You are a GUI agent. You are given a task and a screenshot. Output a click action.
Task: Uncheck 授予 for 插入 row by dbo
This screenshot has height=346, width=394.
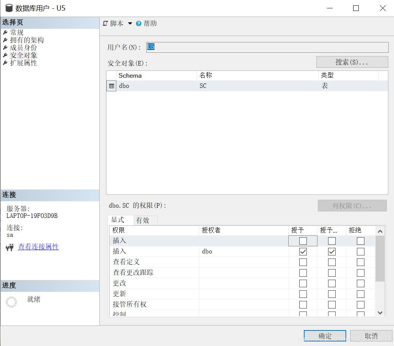click(x=303, y=252)
